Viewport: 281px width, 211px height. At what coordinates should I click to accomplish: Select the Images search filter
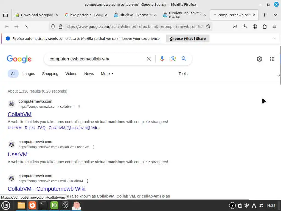pyautogui.click(x=29, y=74)
